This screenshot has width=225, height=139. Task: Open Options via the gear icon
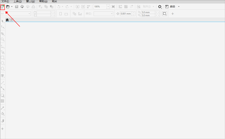pos(160,7)
